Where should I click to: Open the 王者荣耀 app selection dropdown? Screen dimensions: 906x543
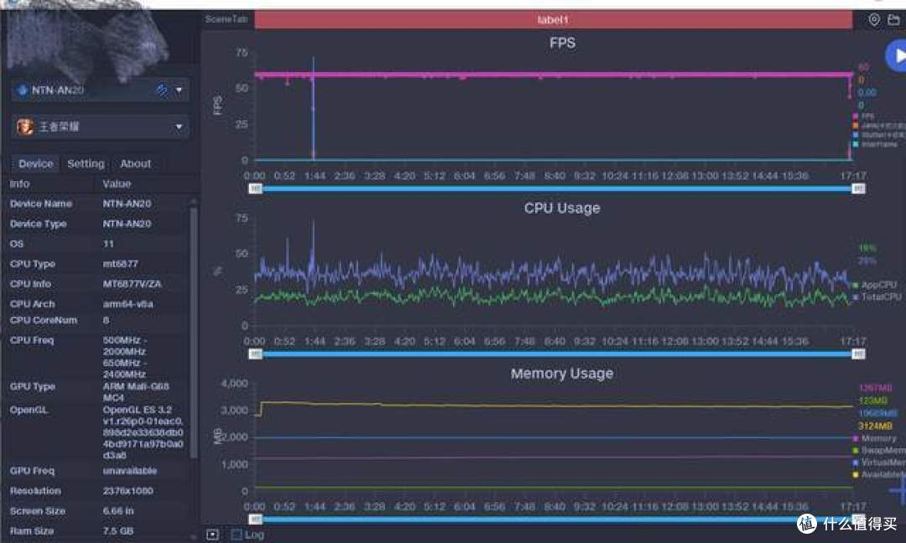click(179, 127)
